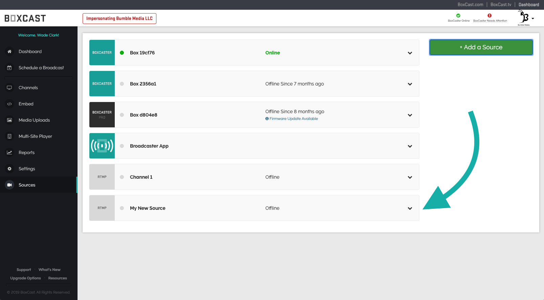Click the Dashboard home icon in sidebar

(9, 51)
